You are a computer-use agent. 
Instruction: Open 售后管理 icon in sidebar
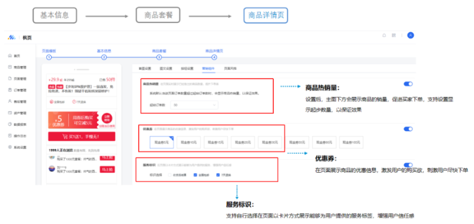point(10,102)
